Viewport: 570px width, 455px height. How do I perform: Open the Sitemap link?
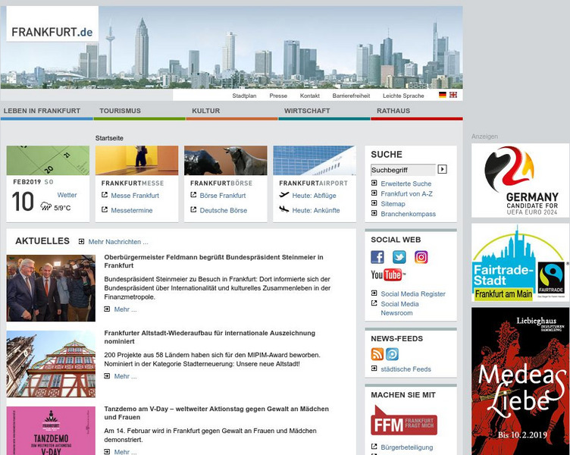(393, 204)
